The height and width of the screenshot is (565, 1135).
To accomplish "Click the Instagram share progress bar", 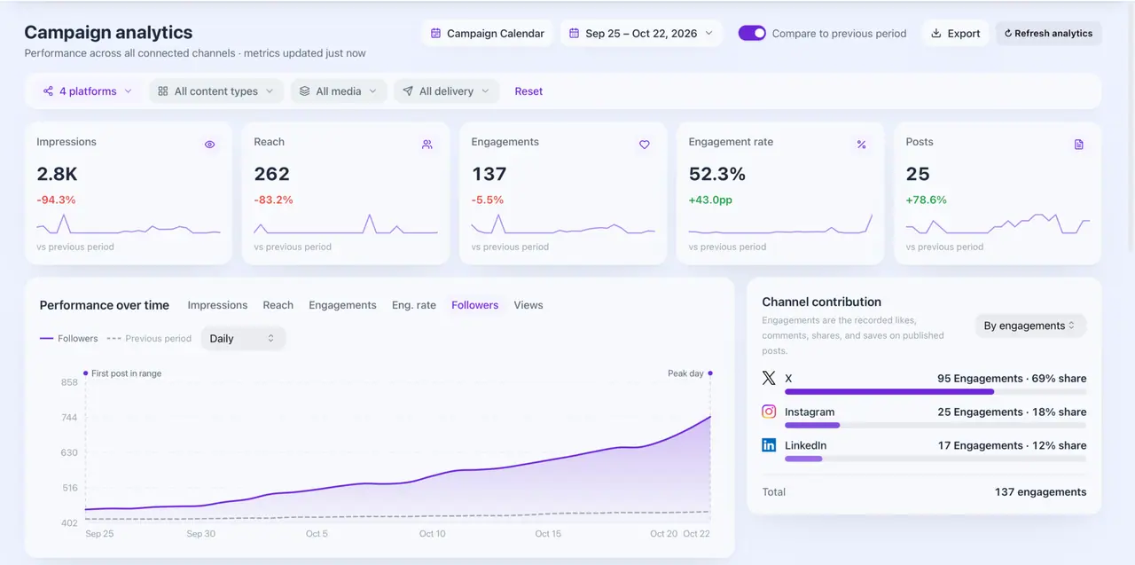I will (935, 425).
